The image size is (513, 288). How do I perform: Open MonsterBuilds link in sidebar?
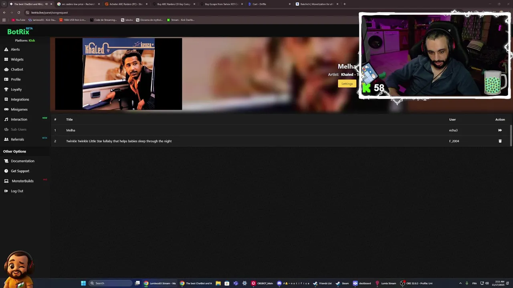click(22, 181)
